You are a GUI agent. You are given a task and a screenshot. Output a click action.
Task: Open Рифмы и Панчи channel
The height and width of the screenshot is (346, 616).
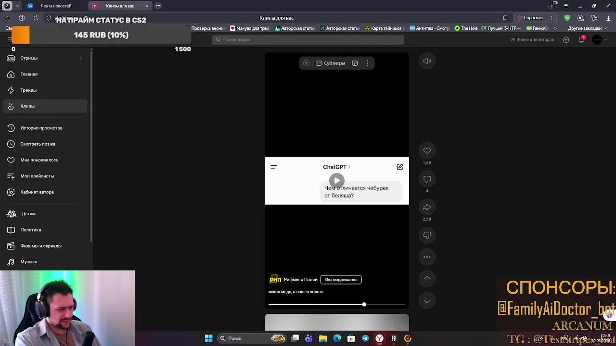pos(301,280)
